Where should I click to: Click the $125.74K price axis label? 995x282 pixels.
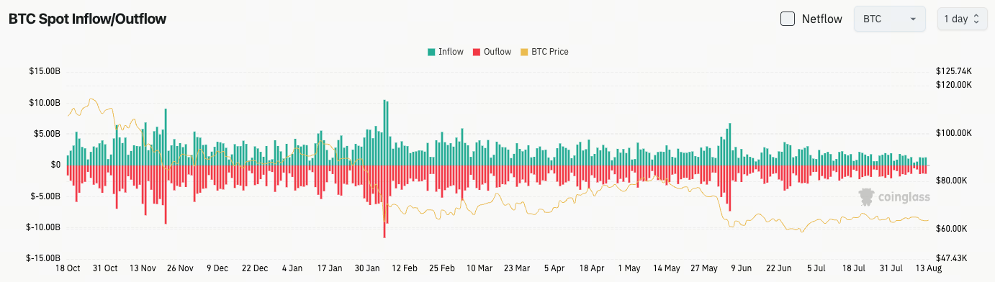(x=954, y=71)
